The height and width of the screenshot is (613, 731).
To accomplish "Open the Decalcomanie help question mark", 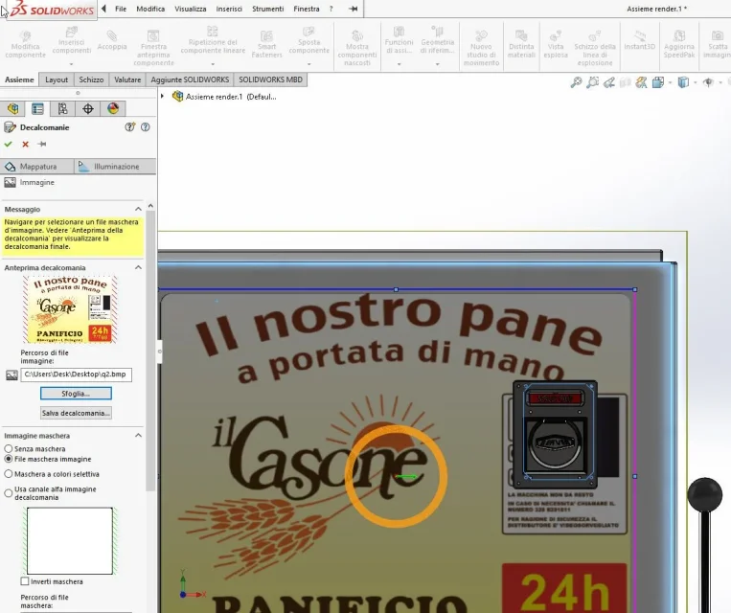I will pos(146,126).
